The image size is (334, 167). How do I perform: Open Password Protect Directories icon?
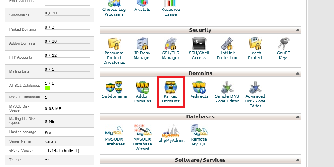(114, 44)
